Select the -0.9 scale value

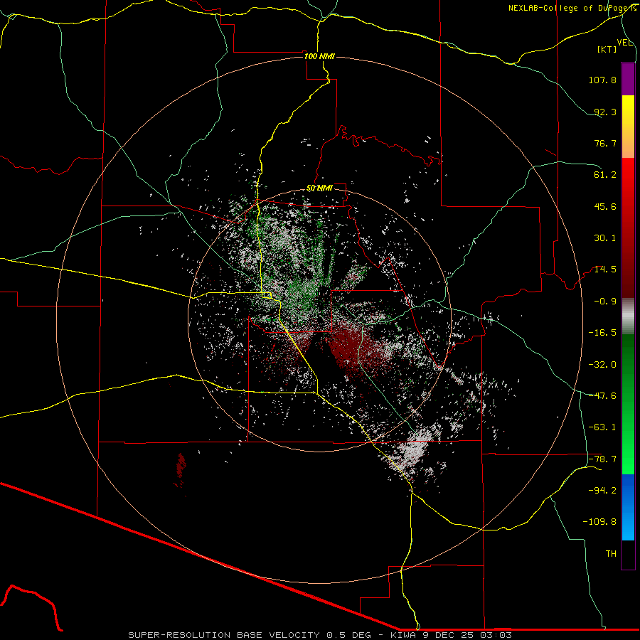tap(605, 302)
